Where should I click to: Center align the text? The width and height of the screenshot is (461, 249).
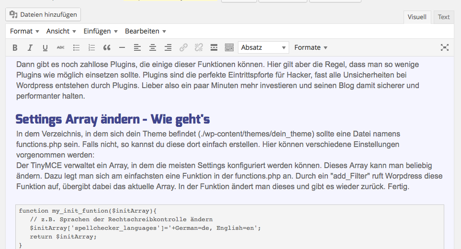tap(153, 47)
